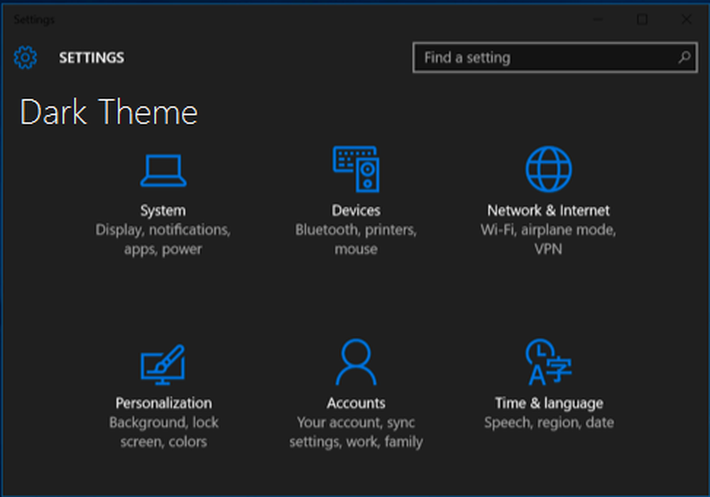Open the Accounts person icon
This screenshot has width=710, height=497.
click(356, 362)
